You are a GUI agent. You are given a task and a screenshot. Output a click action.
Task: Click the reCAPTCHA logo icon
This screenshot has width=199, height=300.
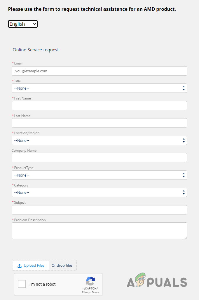(x=91, y=281)
